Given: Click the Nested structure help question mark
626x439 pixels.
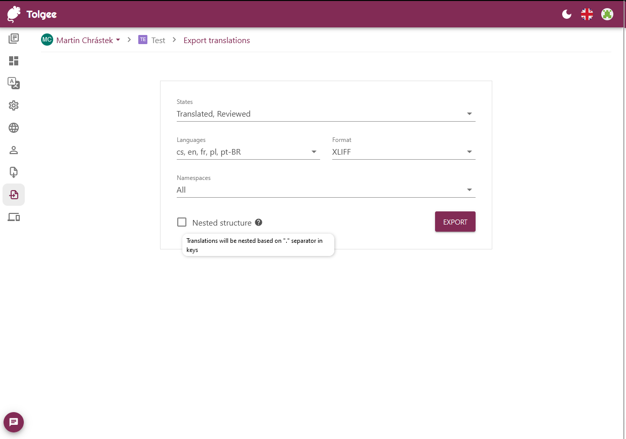Looking at the screenshot, I should coord(258,222).
